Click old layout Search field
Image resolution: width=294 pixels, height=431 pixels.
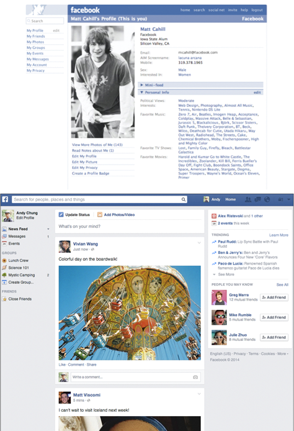(45, 21)
